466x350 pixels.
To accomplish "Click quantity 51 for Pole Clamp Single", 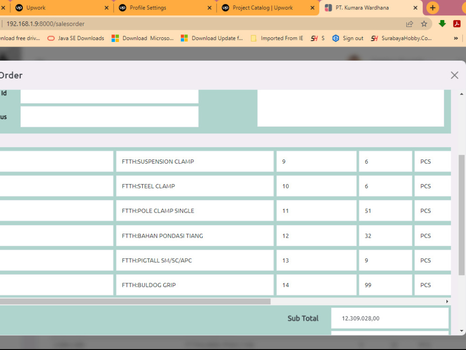I will coord(385,211).
